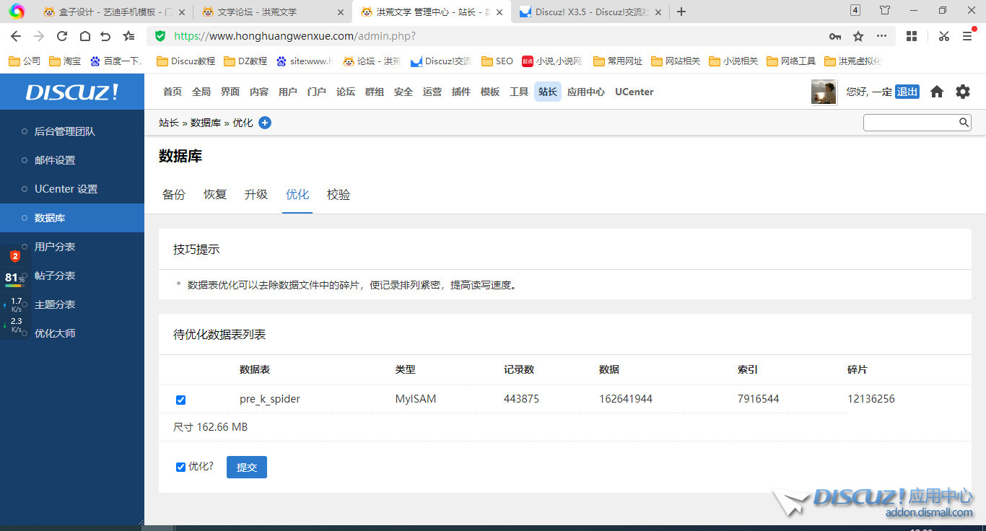Uncheck the pre_k_spider table checkbox
Image resolution: width=986 pixels, height=531 pixels.
(180, 400)
